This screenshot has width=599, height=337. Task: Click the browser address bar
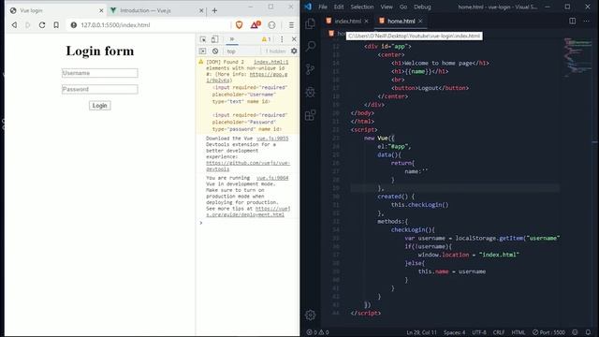[x=149, y=25]
